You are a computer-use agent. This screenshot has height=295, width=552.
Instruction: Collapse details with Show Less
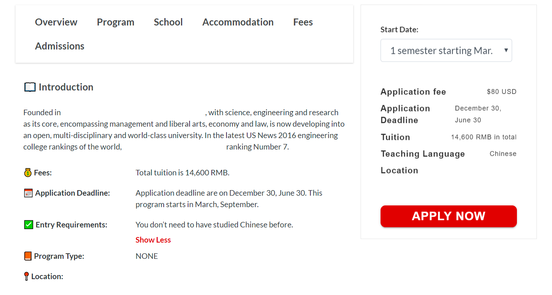153,240
